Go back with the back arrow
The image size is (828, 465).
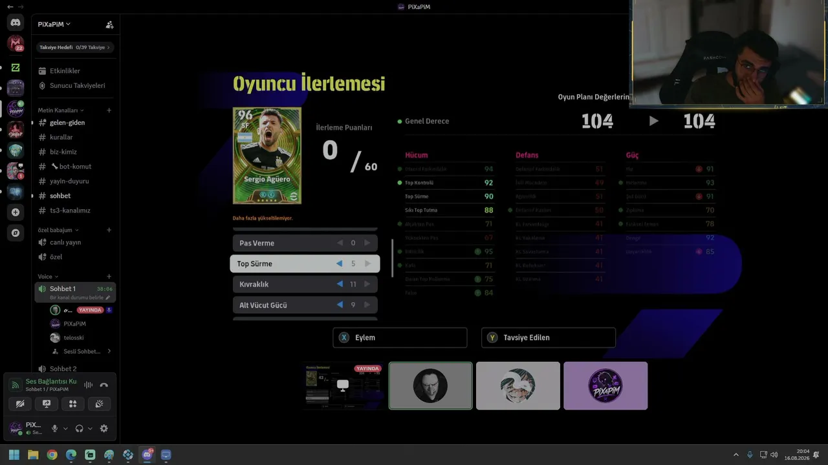coord(10,6)
